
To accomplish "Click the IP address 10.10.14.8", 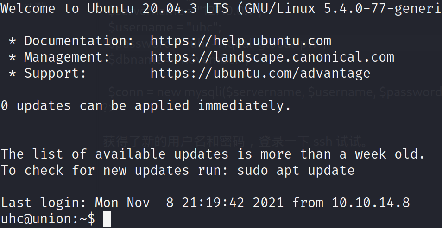I will (371, 203).
